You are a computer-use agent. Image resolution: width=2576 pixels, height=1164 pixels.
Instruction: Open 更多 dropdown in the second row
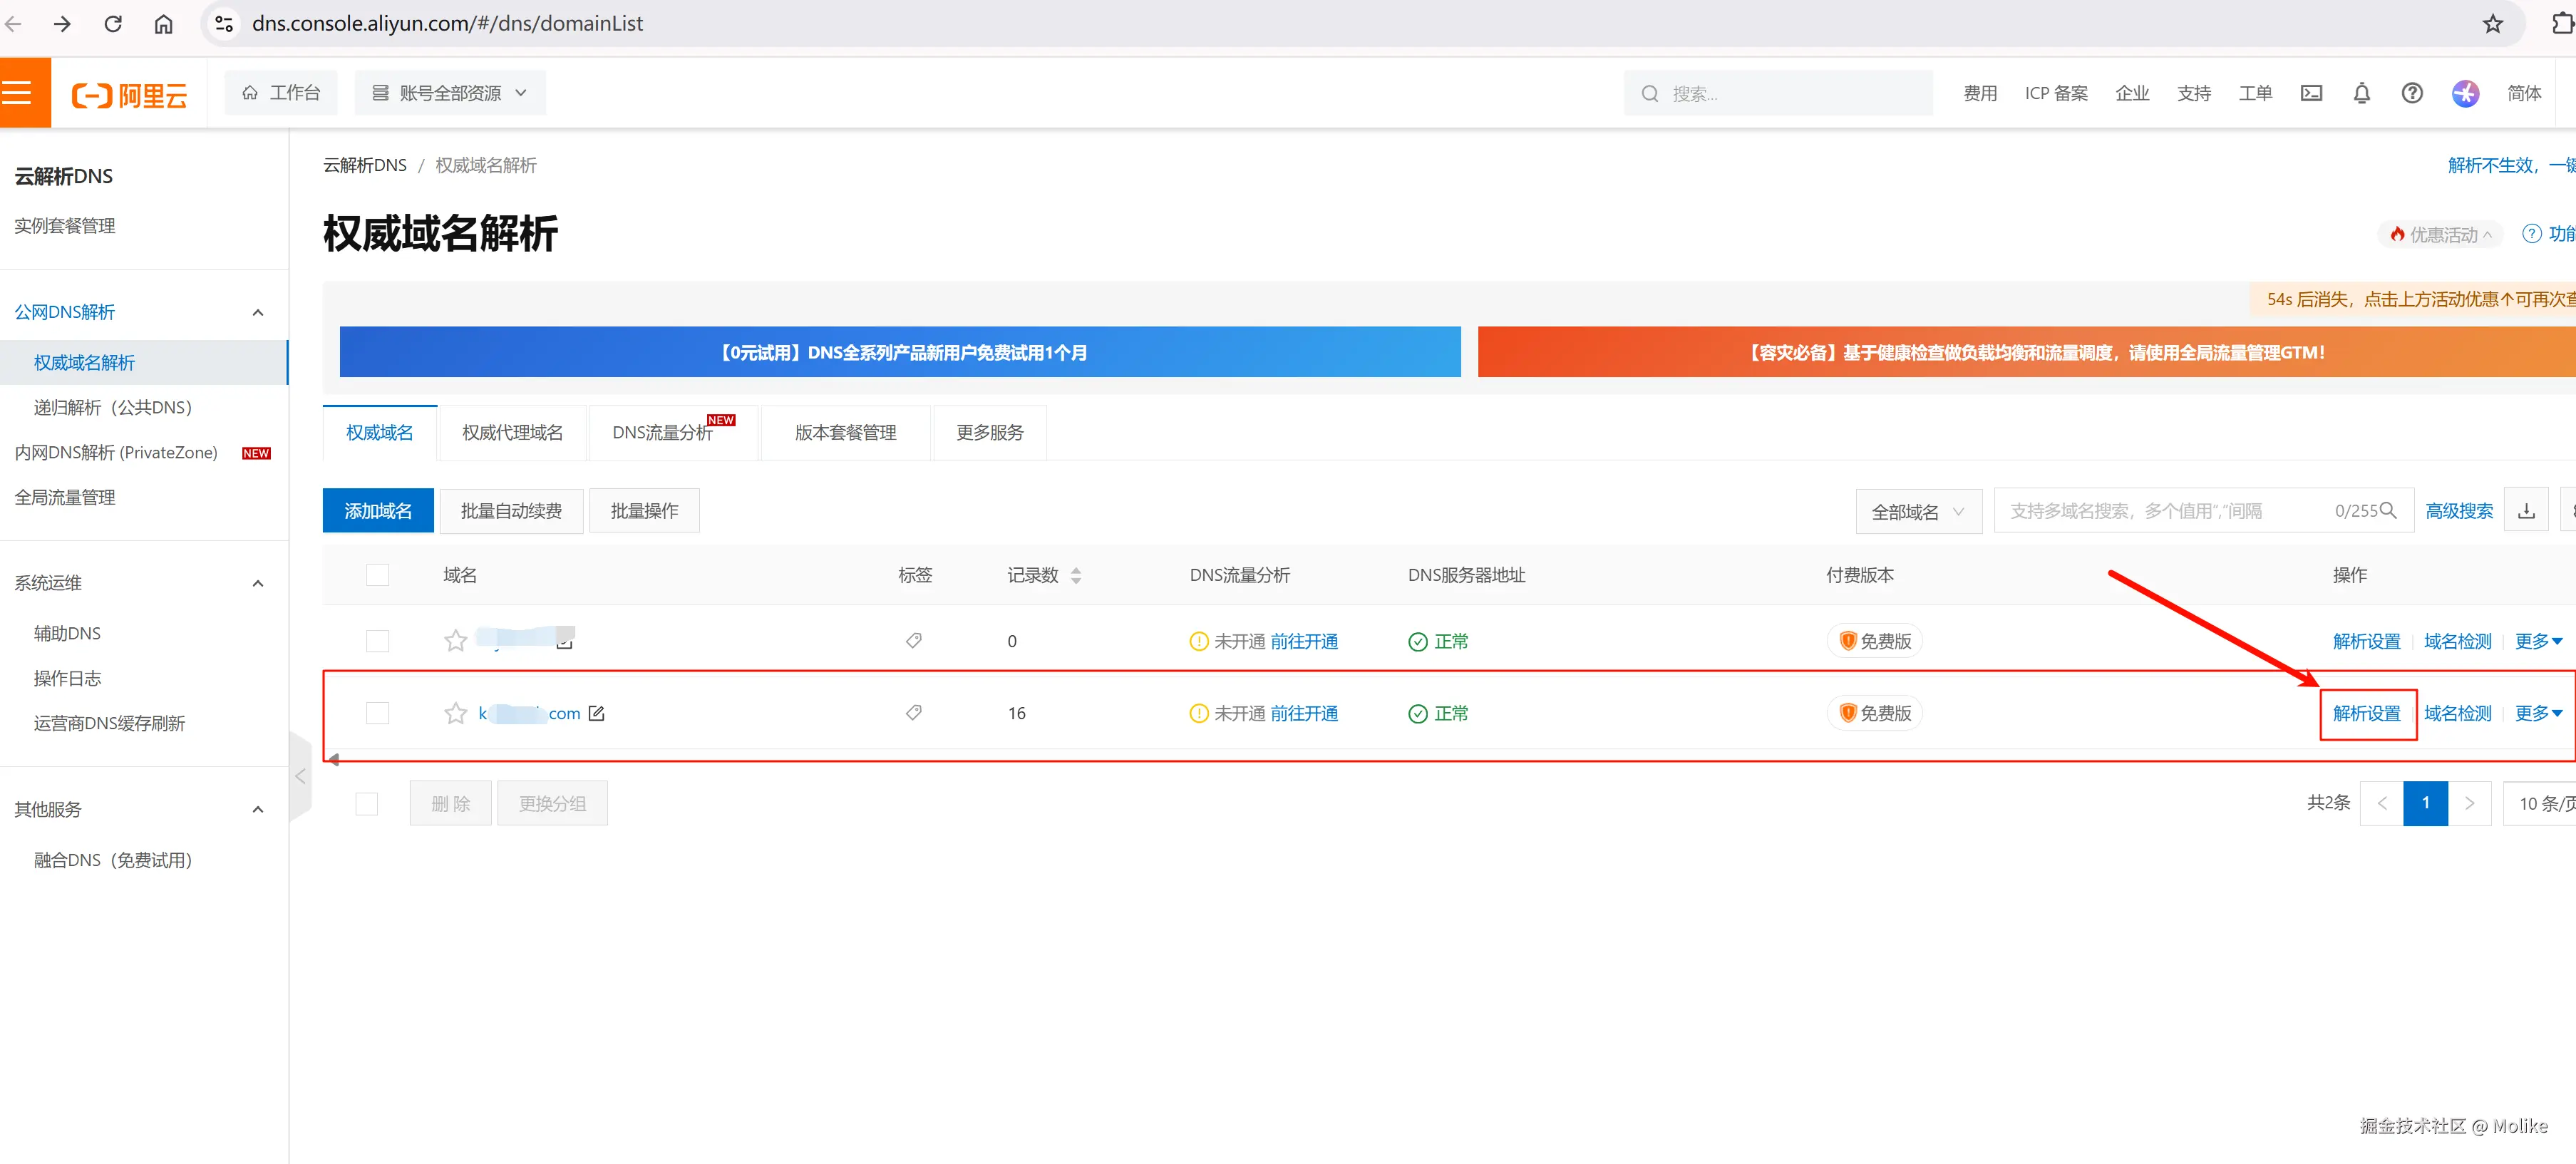[x=2538, y=713]
